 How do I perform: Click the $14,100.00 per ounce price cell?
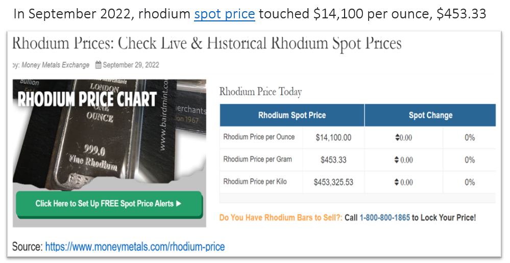pos(333,138)
